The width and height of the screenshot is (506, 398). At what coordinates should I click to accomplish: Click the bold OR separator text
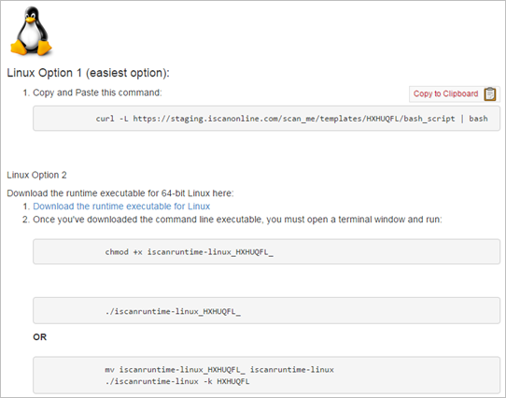point(40,337)
